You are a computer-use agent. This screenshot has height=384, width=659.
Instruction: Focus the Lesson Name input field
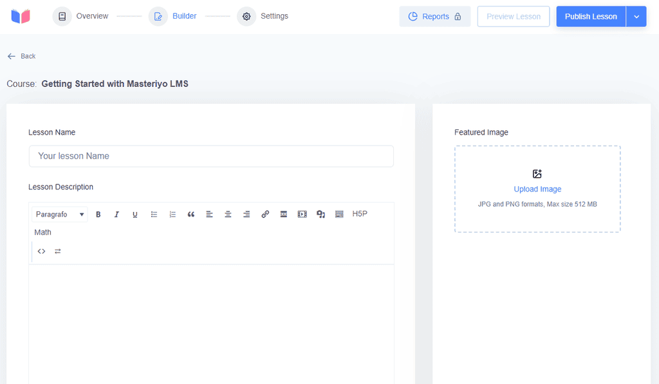(x=211, y=156)
